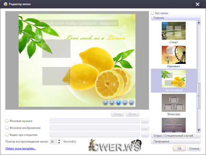The width and height of the screenshot is (206, 155).
Task: Browse for background image file button
Action: [145, 128]
